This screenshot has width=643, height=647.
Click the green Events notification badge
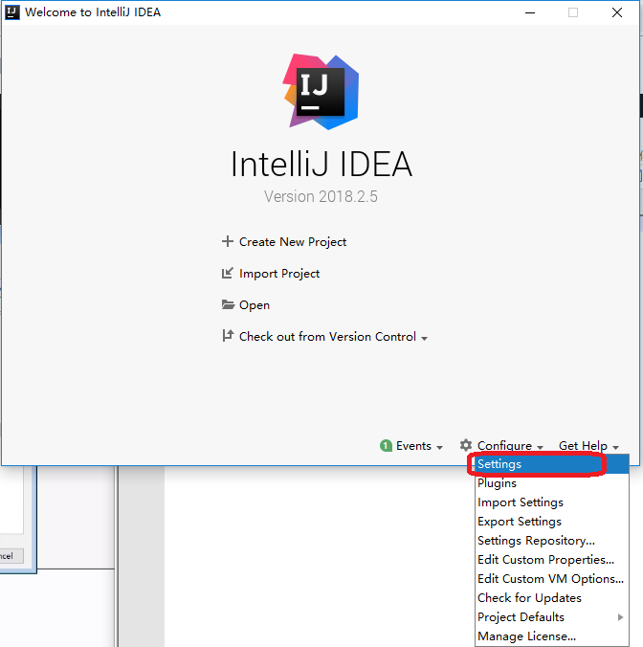[x=386, y=446]
